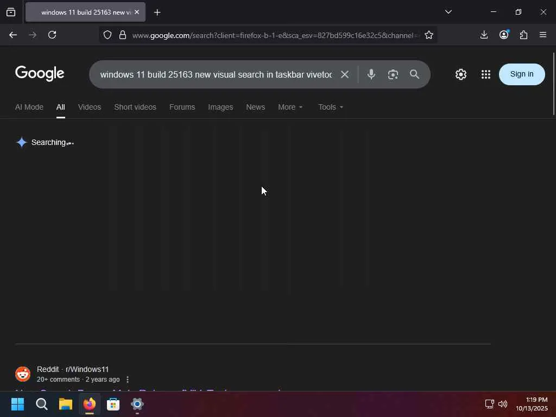Click the page vertical scrollbar
This screenshot has width=556, height=417.
tap(553, 84)
